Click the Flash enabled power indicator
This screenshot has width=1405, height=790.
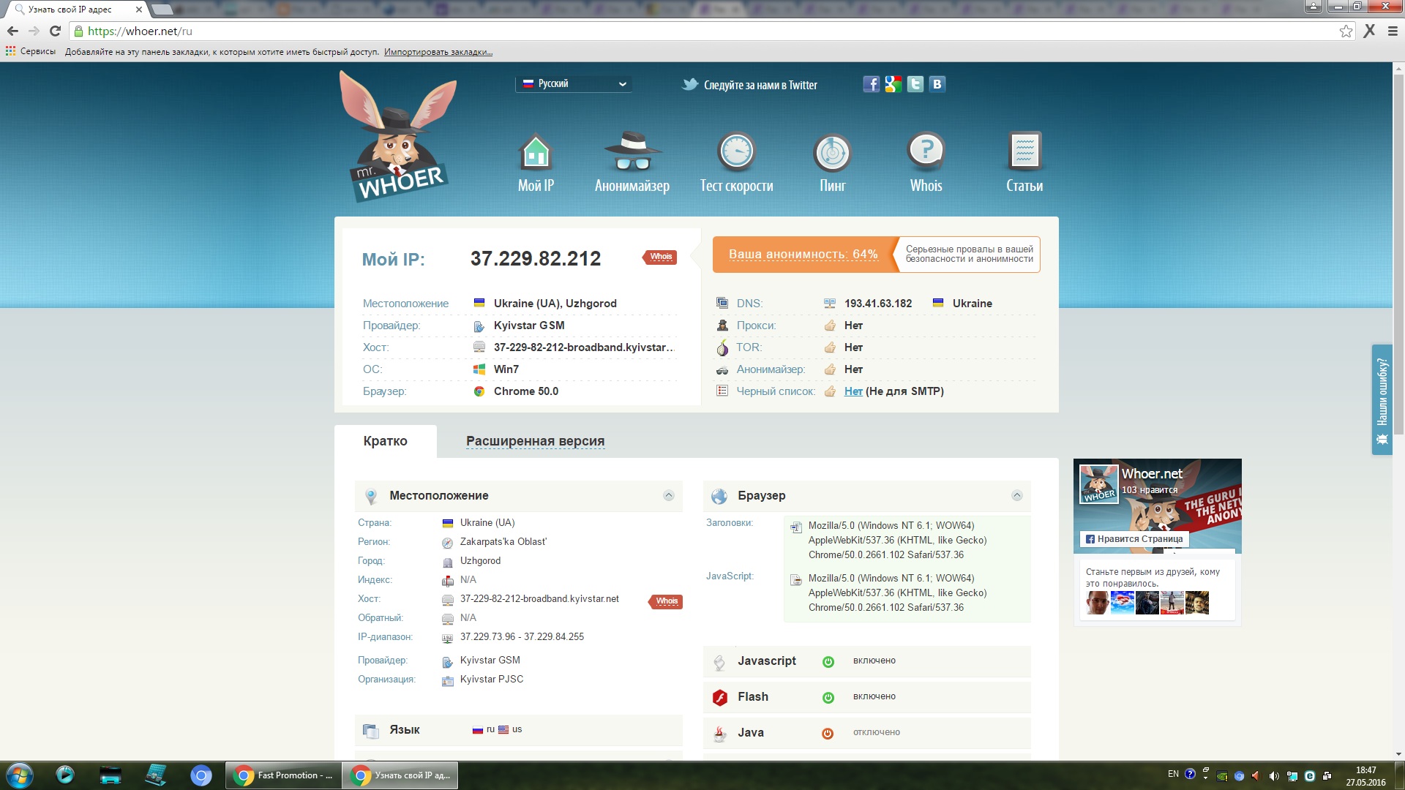tap(828, 697)
